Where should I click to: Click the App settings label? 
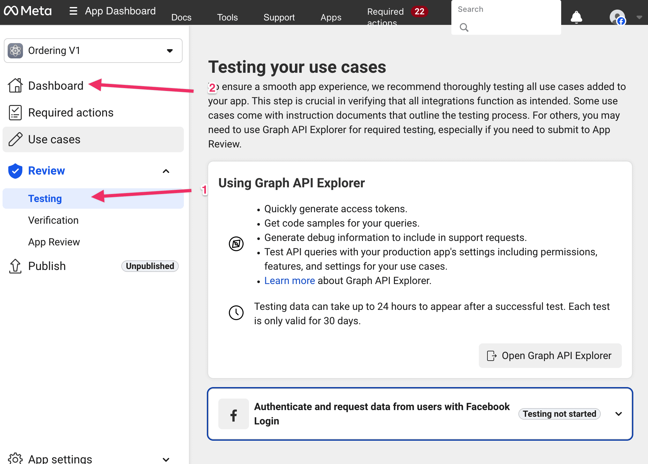(x=60, y=459)
